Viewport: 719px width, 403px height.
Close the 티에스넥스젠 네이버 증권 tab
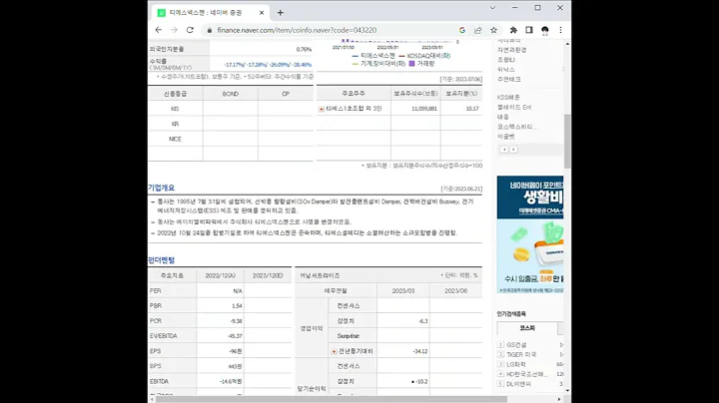[x=262, y=13]
